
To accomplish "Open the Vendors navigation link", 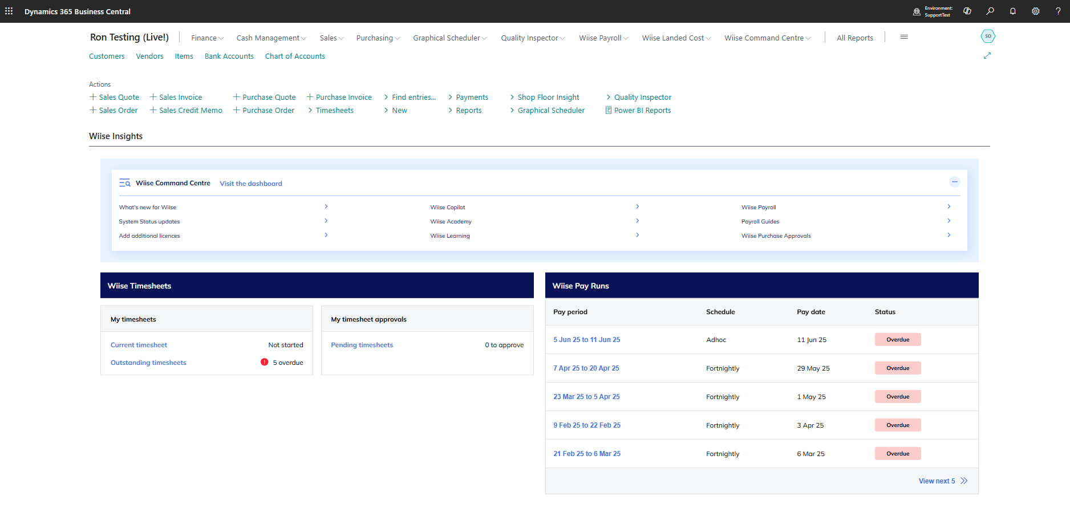I will click(149, 56).
